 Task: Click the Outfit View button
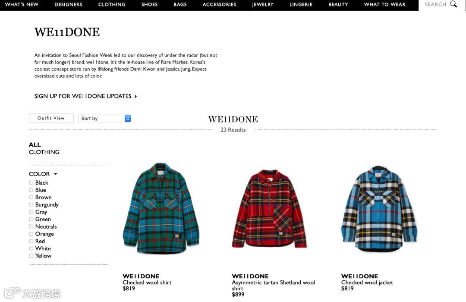point(51,118)
